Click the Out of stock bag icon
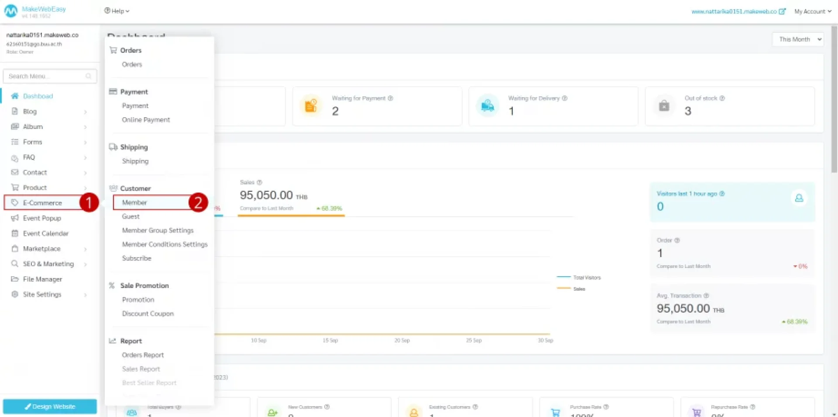The image size is (838, 417). (664, 106)
